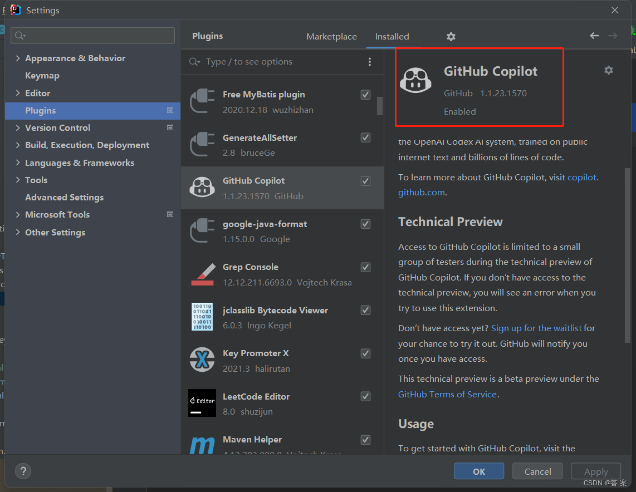Click the Key Promoter X icon
The width and height of the screenshot is (636, 492).
point(202,360)
